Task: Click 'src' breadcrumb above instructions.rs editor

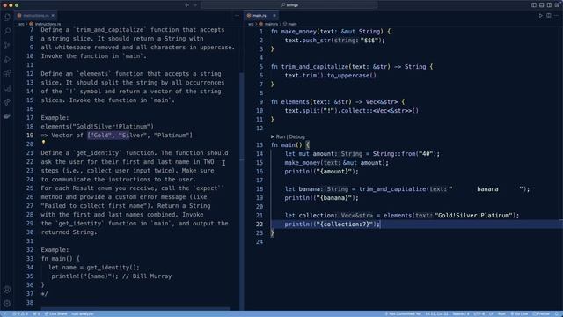Action: click(21, 24)
